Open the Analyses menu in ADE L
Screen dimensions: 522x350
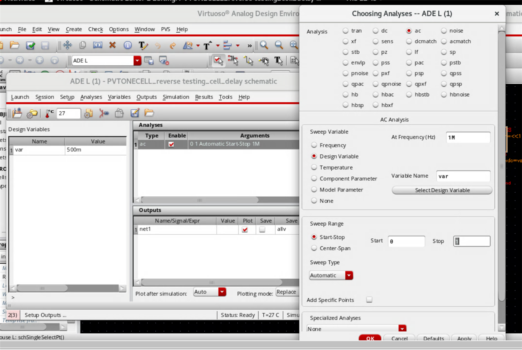(x=91, y=97)
